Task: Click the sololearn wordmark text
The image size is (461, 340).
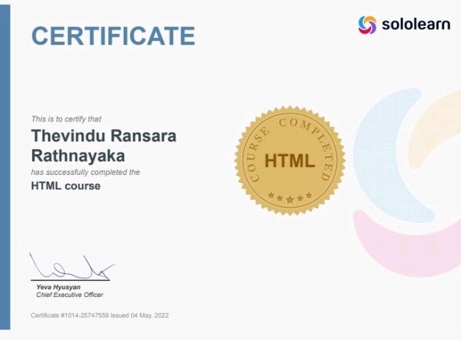Action: click(415, 25)
